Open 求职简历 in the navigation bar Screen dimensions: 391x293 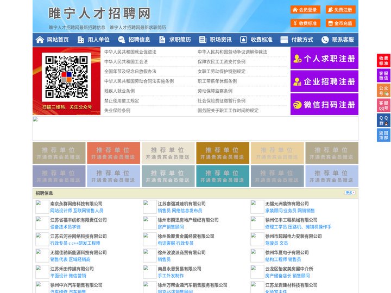pyautogui.click(x=180, y=40)
